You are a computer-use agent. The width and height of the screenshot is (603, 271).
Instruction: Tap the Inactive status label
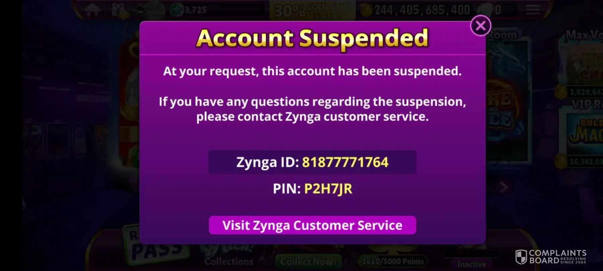click(x=471, y=264)
